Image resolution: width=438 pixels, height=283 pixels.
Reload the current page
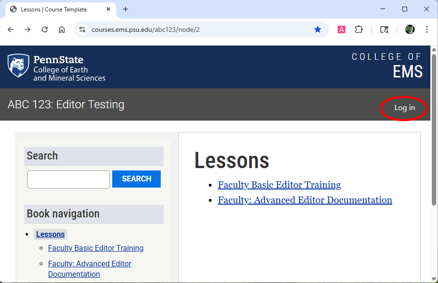[45, 29]
